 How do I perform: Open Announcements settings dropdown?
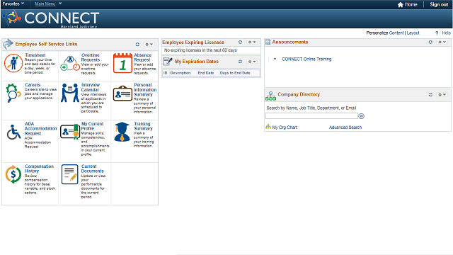coord(442,42)
